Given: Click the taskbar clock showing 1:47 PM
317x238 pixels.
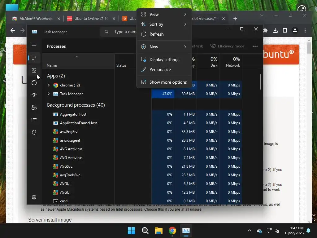Looking at the screenshot, I should click(x=294, y=231).
